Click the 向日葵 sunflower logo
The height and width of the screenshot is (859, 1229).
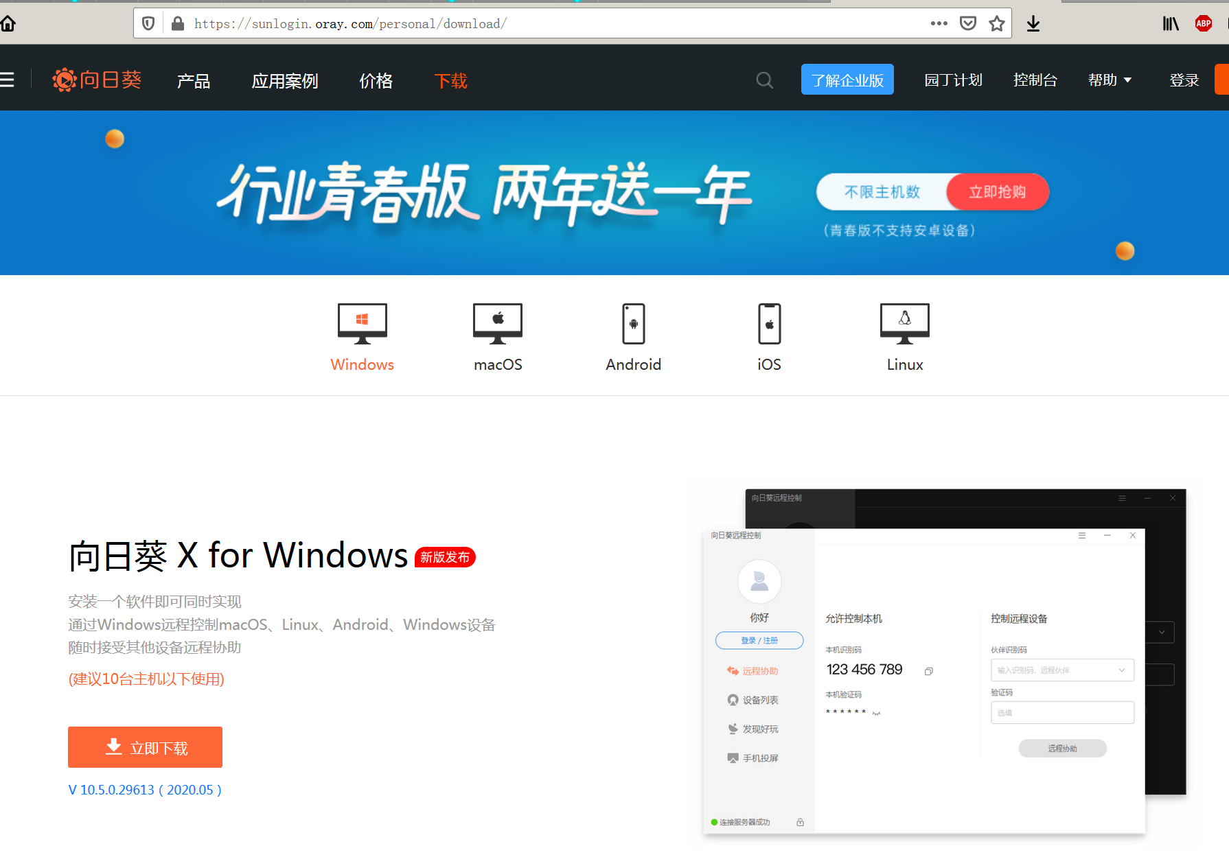point(97,80)
